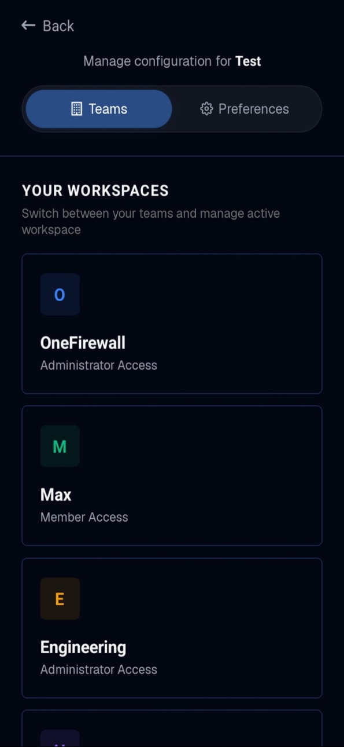Click Member Access under Max
Viewport: 344px width, 747px height.
[84, 517]
